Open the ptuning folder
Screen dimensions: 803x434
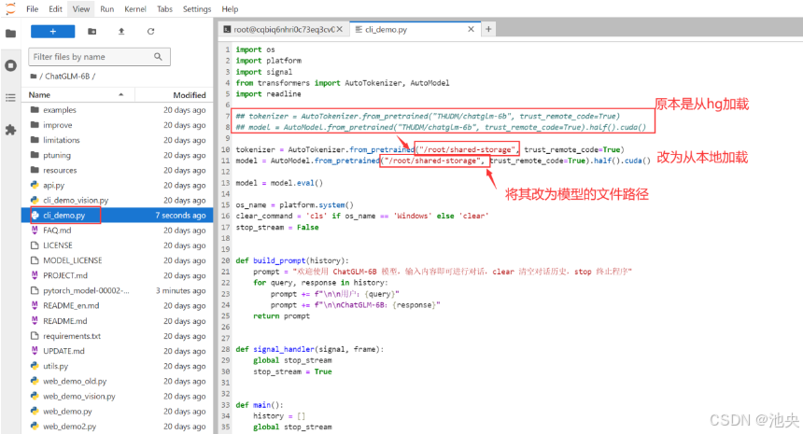tap(118, 155)
